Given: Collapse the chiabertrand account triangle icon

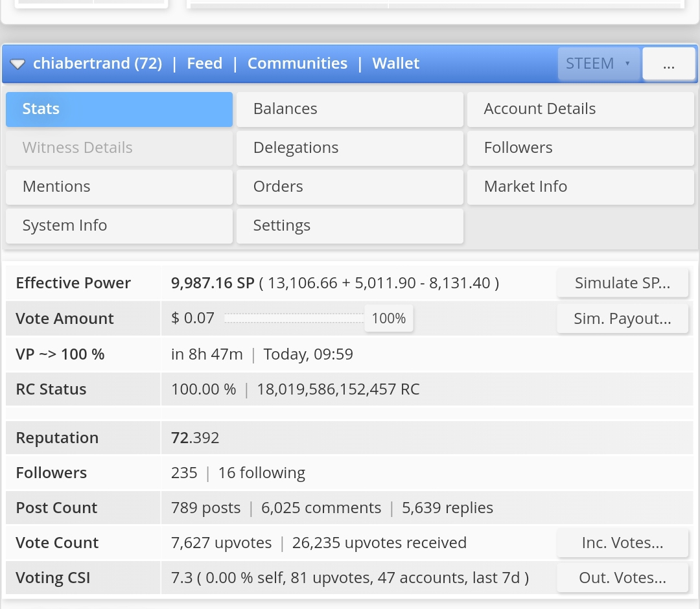Looking at the screenshot, I should (x=17, y=64).
